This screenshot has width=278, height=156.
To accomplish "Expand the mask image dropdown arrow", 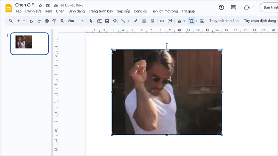I will click(x=196, y=21).
